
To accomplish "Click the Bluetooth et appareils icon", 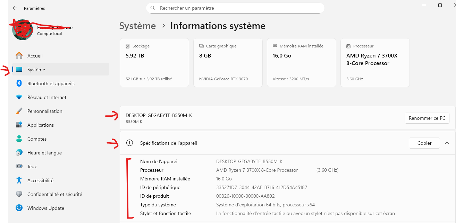I will (x=19, y=83).
